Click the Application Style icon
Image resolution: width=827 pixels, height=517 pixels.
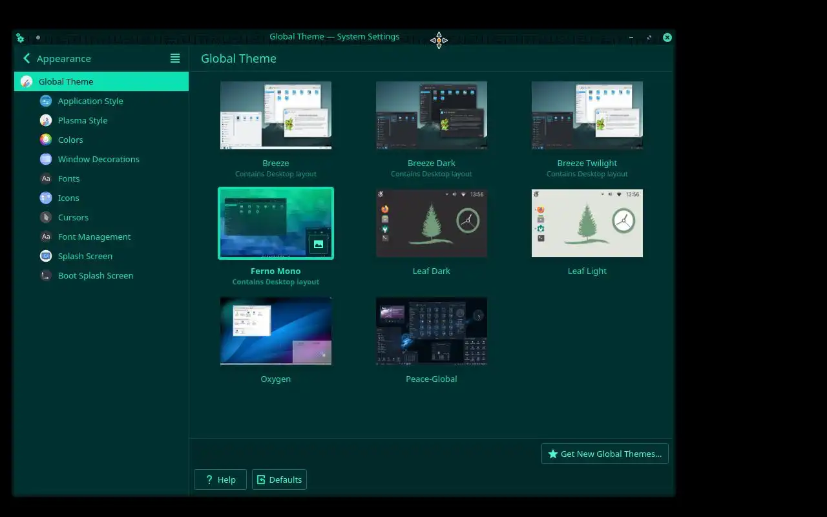pyautogui.click(x=46, y=101)
